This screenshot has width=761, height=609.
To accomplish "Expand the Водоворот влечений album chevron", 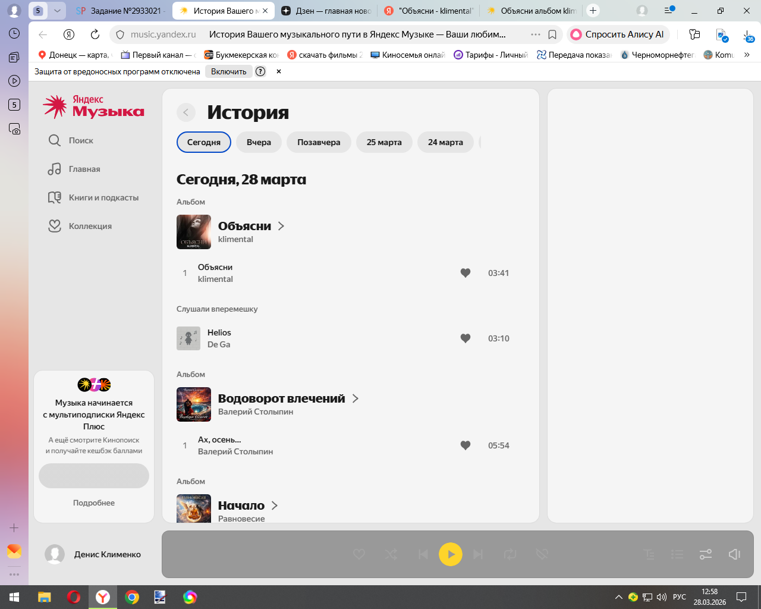I will (x=356, y=398).
